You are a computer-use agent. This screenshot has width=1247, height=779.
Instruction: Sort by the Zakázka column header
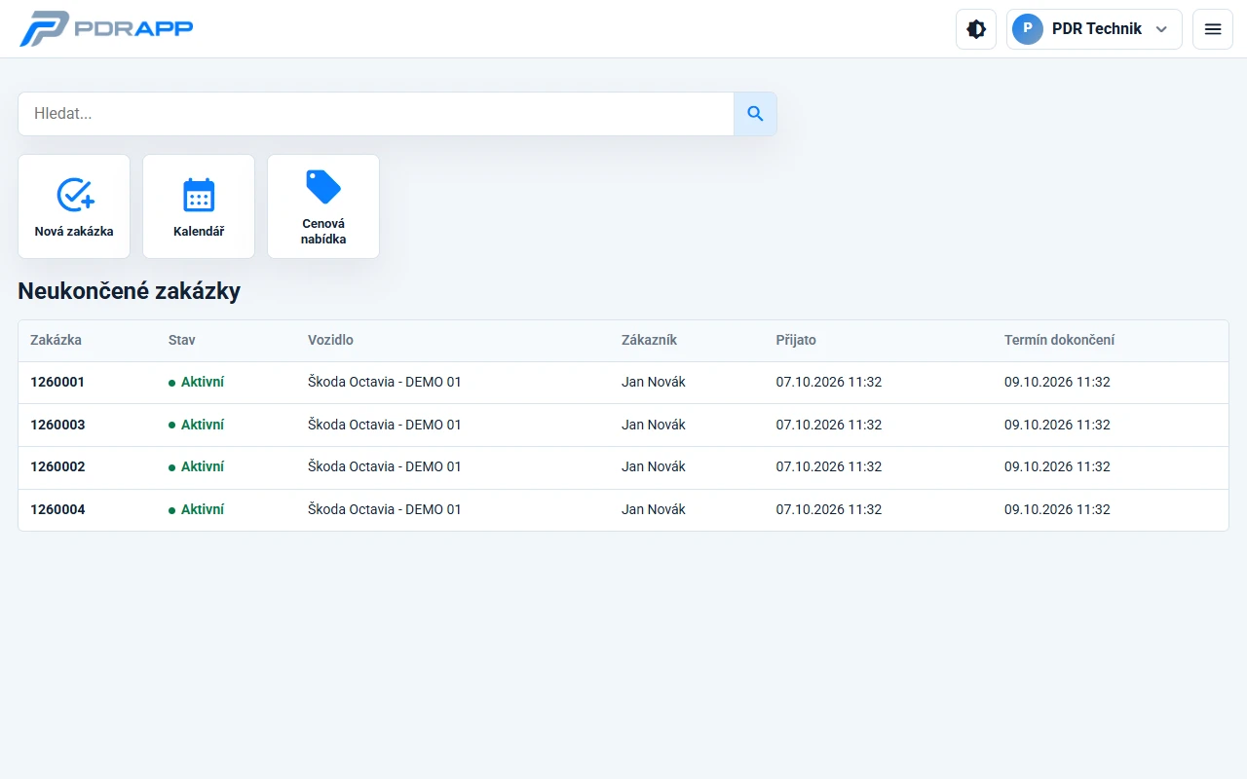tap(57, 341)
